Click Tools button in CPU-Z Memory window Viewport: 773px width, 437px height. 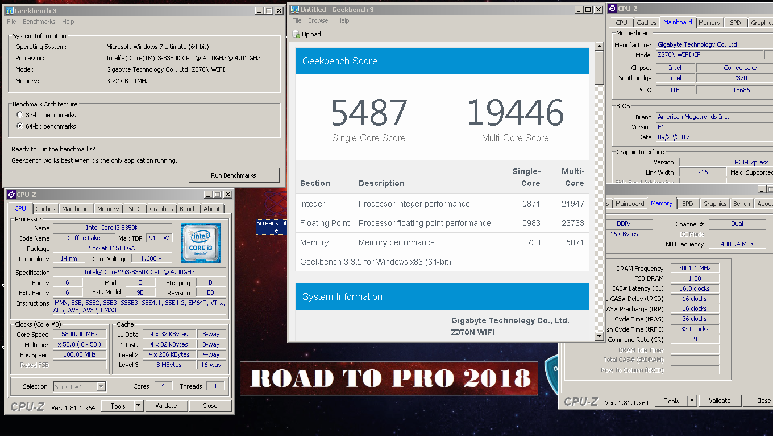[x=671, y=401]
